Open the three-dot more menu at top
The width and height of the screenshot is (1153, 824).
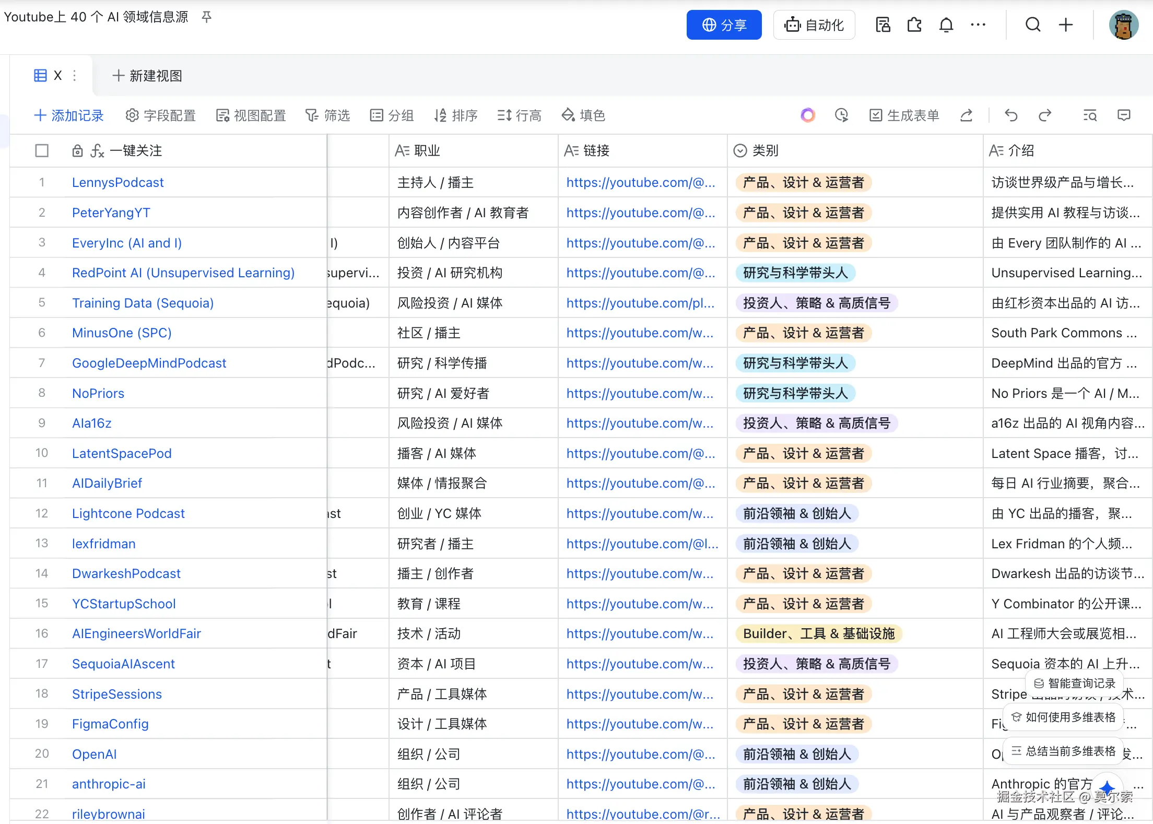(x=978, y=25)
